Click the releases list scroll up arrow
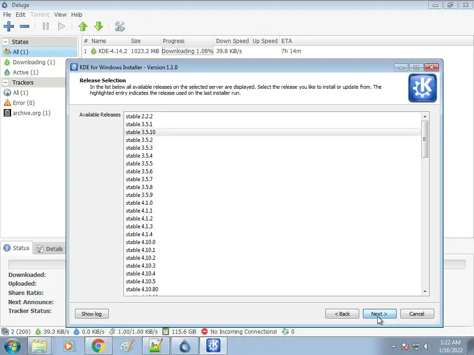Viewport: 474px width, 355px height. pos(425,116)
